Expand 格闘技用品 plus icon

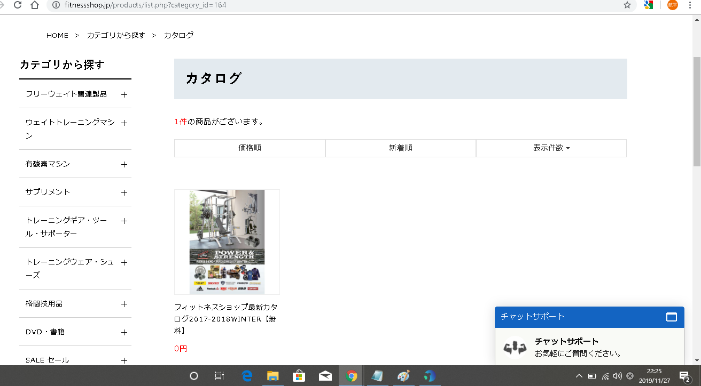pos(124,304)
